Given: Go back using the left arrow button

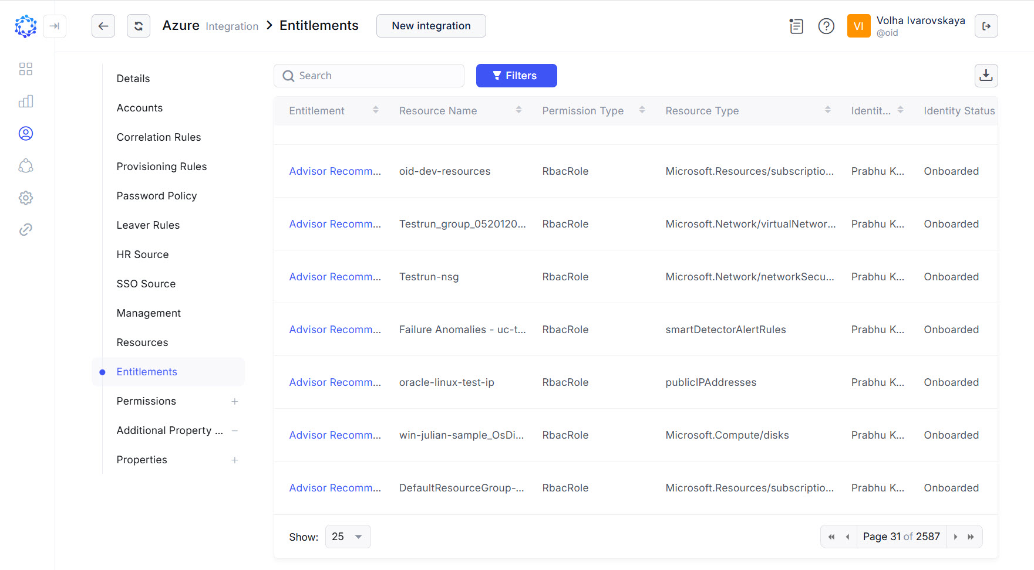Looking at the screenshot, I should [x=103, y=26].
